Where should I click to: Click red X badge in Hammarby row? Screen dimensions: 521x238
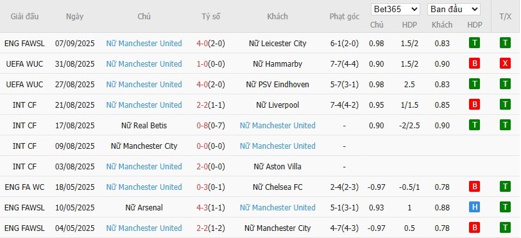(505, 64)
